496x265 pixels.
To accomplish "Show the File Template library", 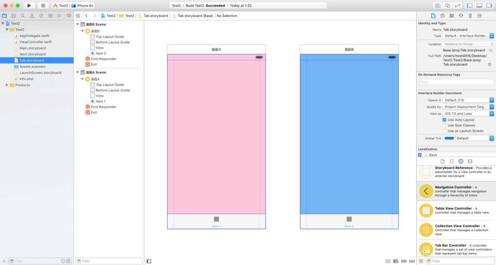I will pos(442,161).
